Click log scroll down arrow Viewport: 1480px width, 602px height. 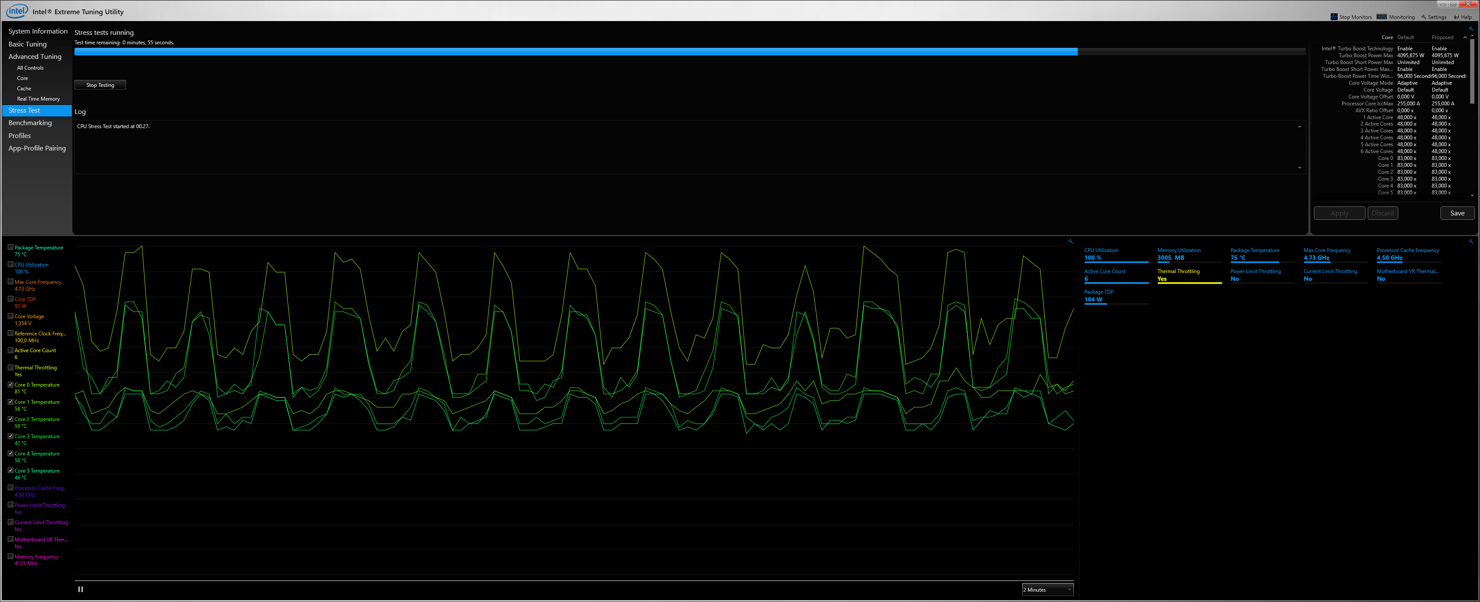[1300, 168]
